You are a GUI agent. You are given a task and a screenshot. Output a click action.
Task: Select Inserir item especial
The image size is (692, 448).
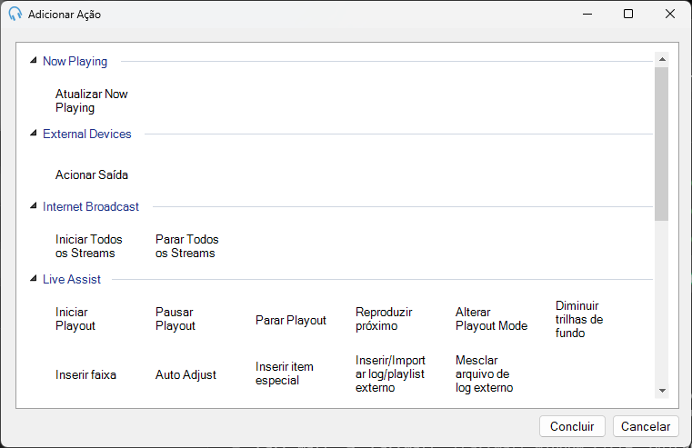click(x=285, y=373)
